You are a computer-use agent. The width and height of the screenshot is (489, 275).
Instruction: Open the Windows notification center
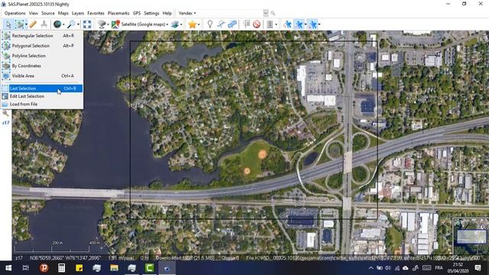coord(478,268)
